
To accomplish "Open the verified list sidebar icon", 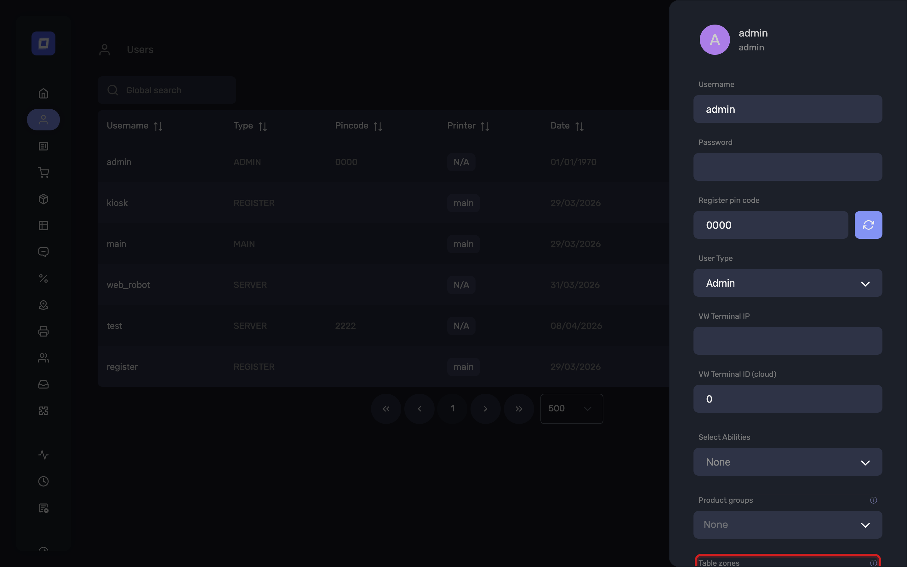I will click(x=43, y=508).
